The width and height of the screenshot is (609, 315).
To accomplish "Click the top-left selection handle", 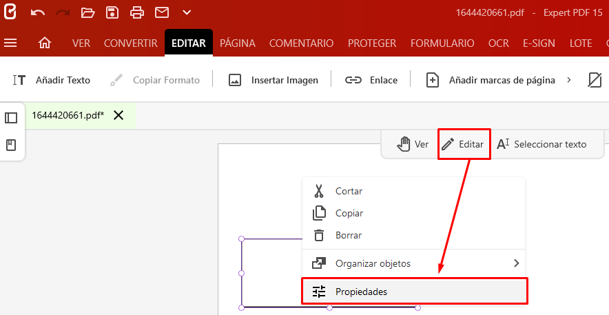I will pyautogui.click(x=241, y=239).
